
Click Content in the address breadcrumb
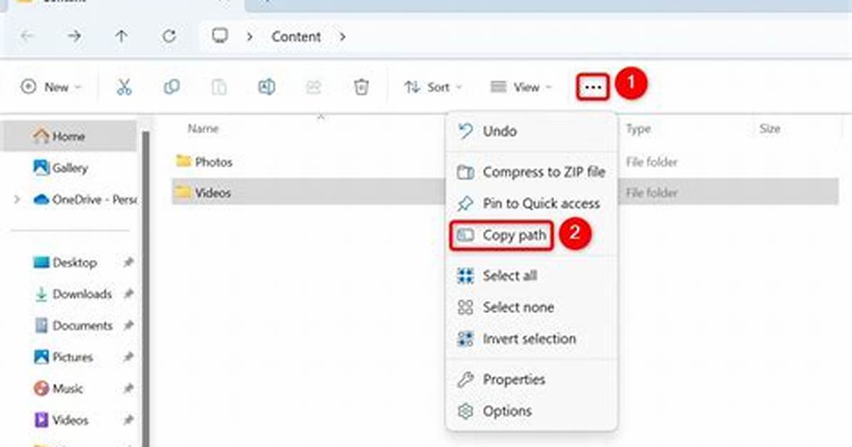(296, 36)
